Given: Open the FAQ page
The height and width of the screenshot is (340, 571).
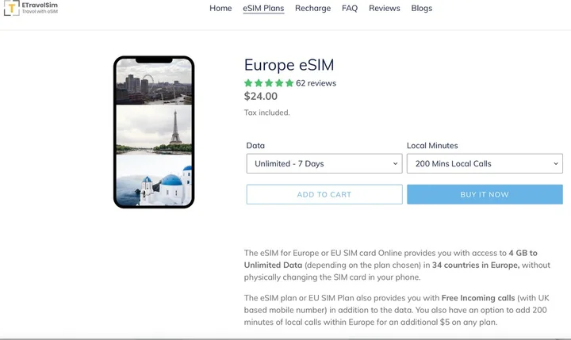Looking at the screenshot, I should [x=350, y=9].
